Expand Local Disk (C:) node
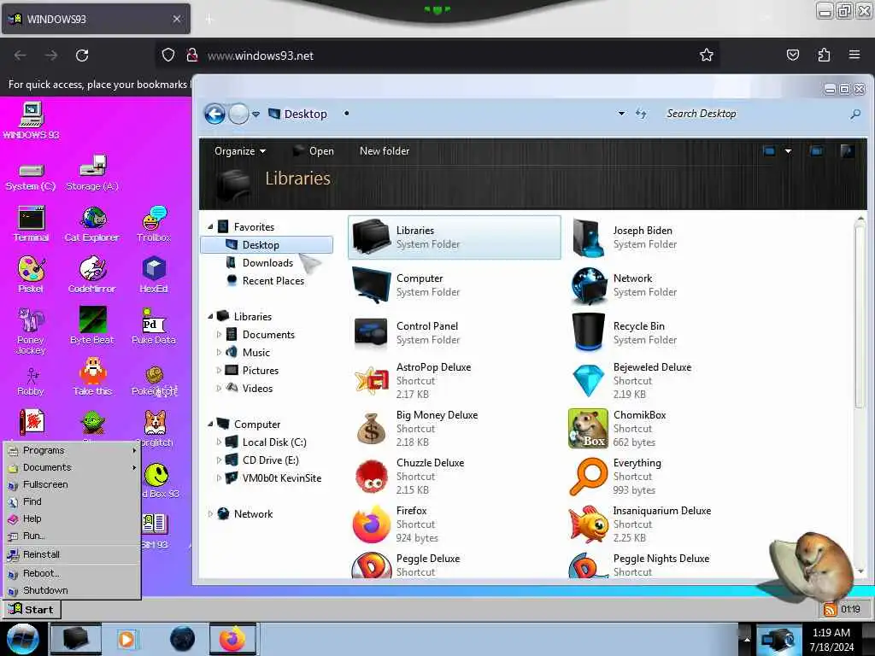Viewport: 875px width, 656px height. coord(219,442)
